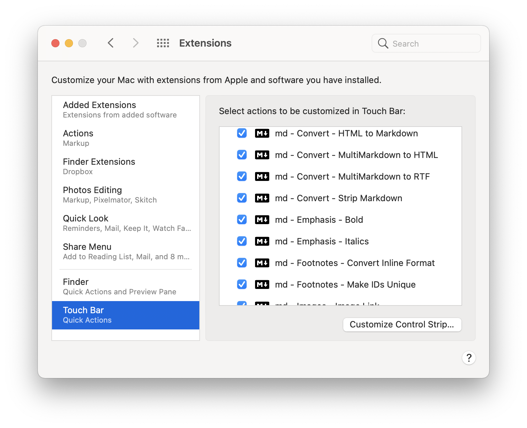Select Photos Editing category
The width and height of the screenshot is (527, 428).
[126, 195]
